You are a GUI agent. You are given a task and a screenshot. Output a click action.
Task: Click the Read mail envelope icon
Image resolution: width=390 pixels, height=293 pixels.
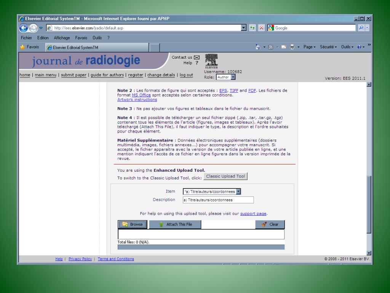[283, 47]
